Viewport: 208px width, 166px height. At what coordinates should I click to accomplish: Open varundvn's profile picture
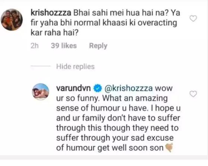click(41, 92)
